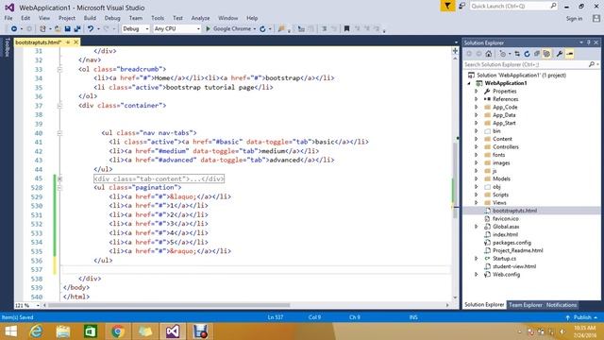Click the Collapse All icon in Solution Explorer
Image resolution: width=604 pixels, height=340 pixels.
pyautogui.click(x=537, y=54)
